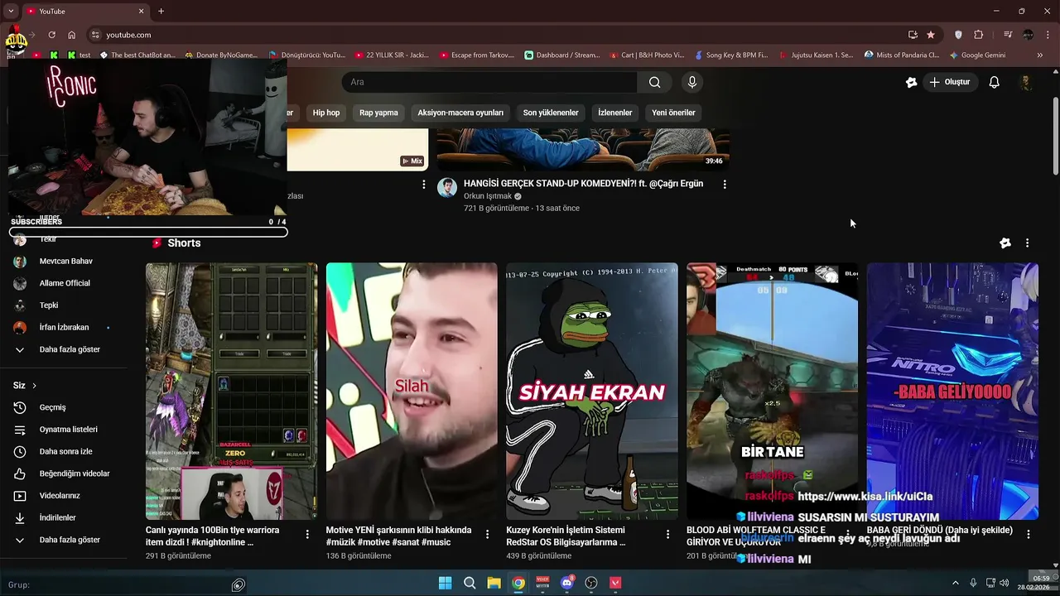
Task: Open the Motive Silah short thumbnail
Action: point(412,391)
